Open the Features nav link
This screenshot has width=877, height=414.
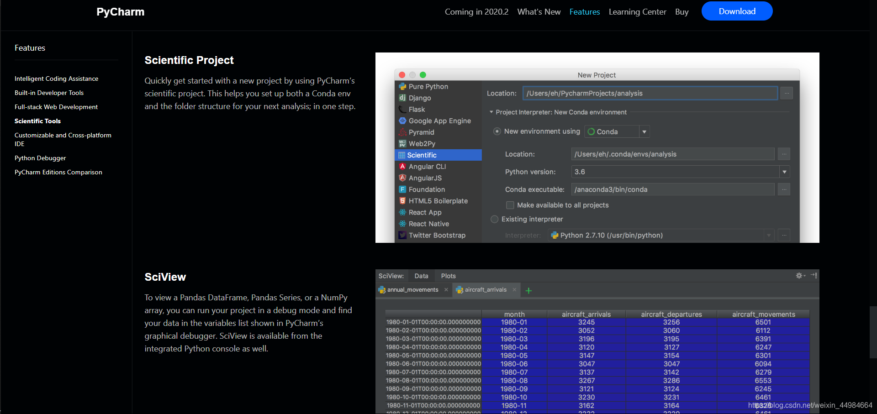[584, 12]
